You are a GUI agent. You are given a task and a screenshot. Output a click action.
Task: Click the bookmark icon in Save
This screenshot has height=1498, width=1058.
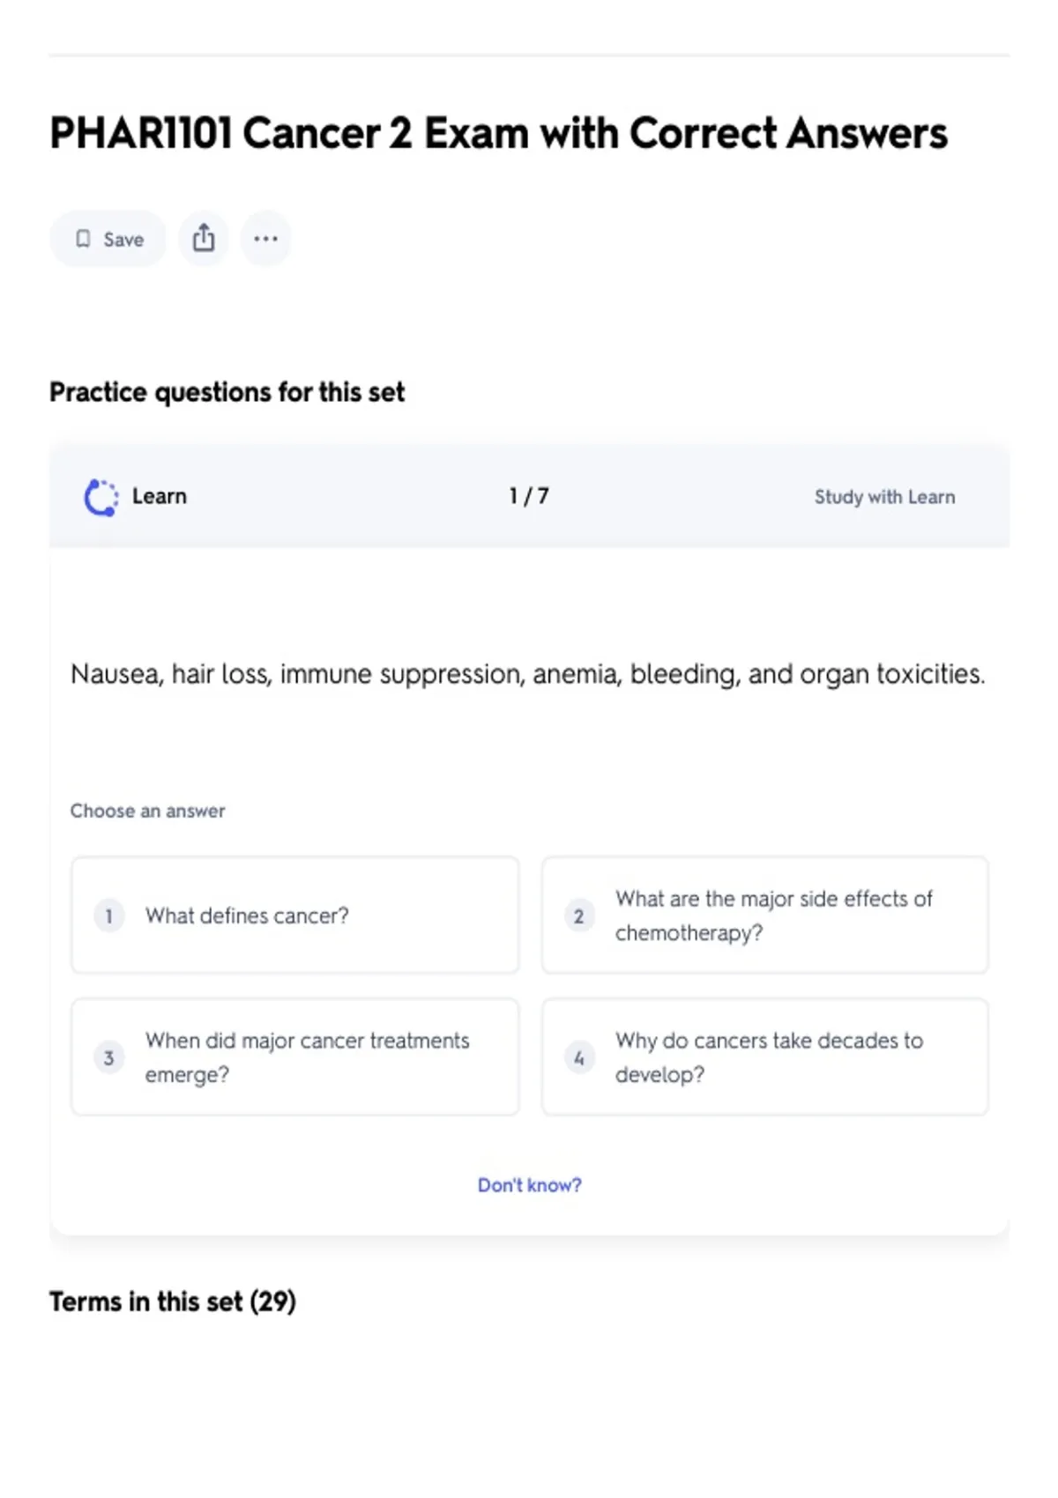click(x=83, y=239)
